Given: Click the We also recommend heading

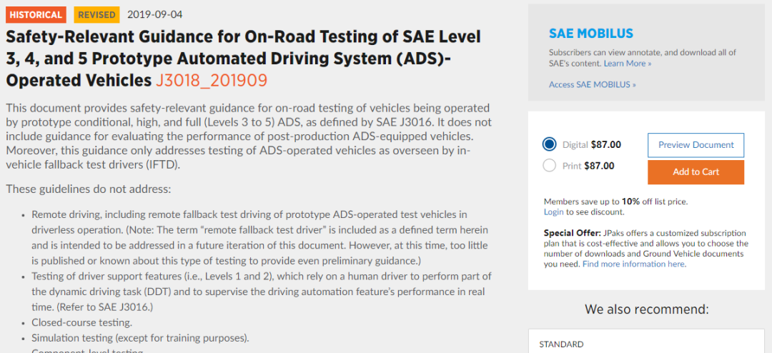Looking at the screenshot, I should pos(646,309).
